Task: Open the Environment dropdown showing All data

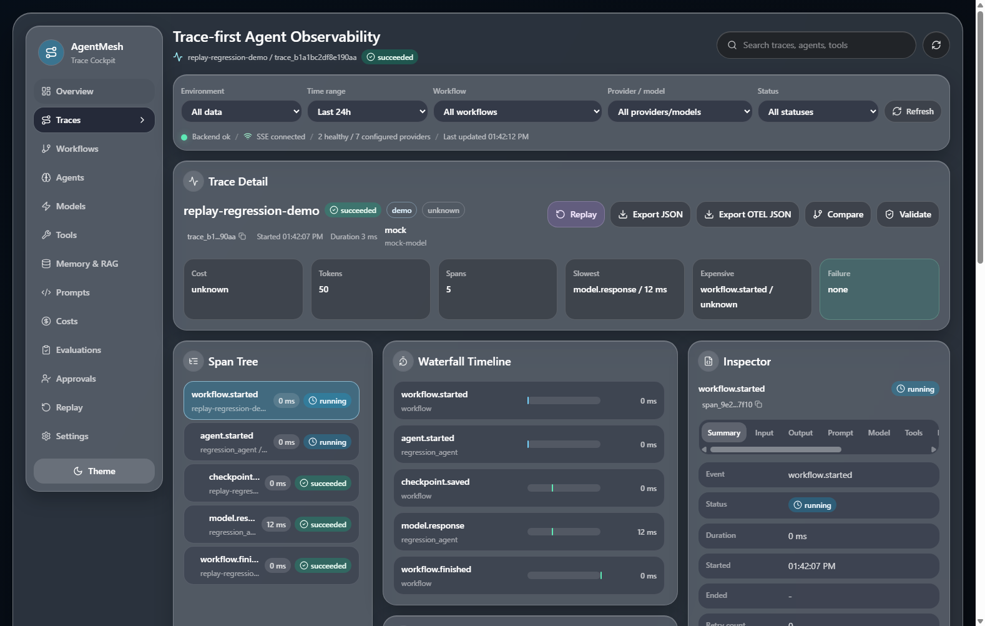Action: click(x=242, y=112)
